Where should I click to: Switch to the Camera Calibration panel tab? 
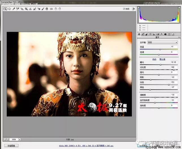point(165,34)
